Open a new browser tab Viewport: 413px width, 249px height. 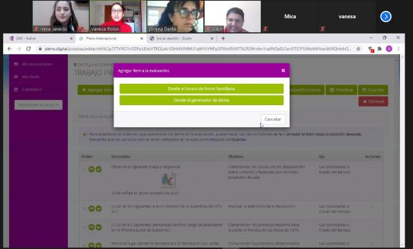tap(223, 39)
